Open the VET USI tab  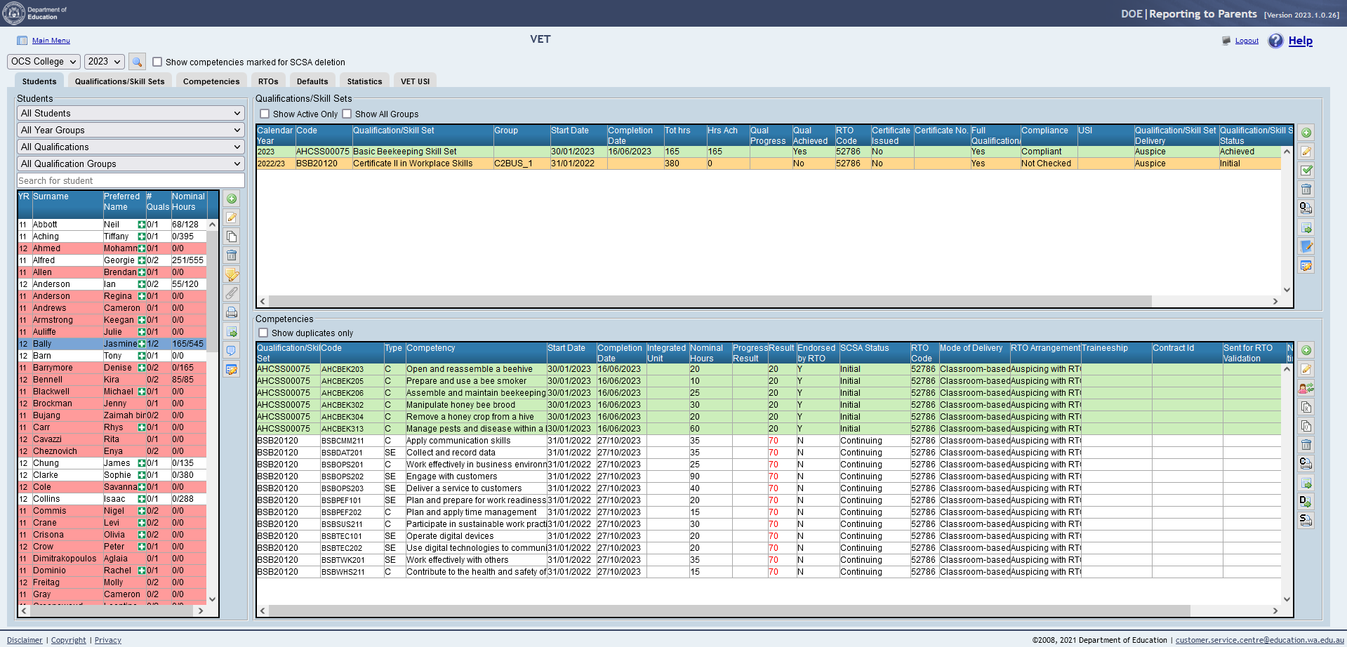pos(415,81)
